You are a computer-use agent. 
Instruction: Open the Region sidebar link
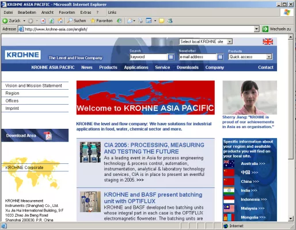(12, 93)
